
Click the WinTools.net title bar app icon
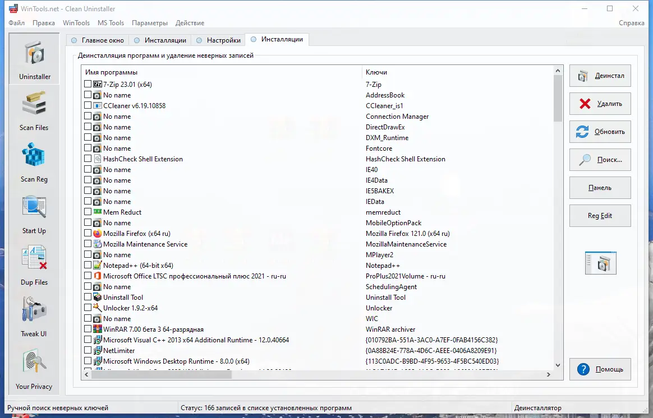coord(13,8)
